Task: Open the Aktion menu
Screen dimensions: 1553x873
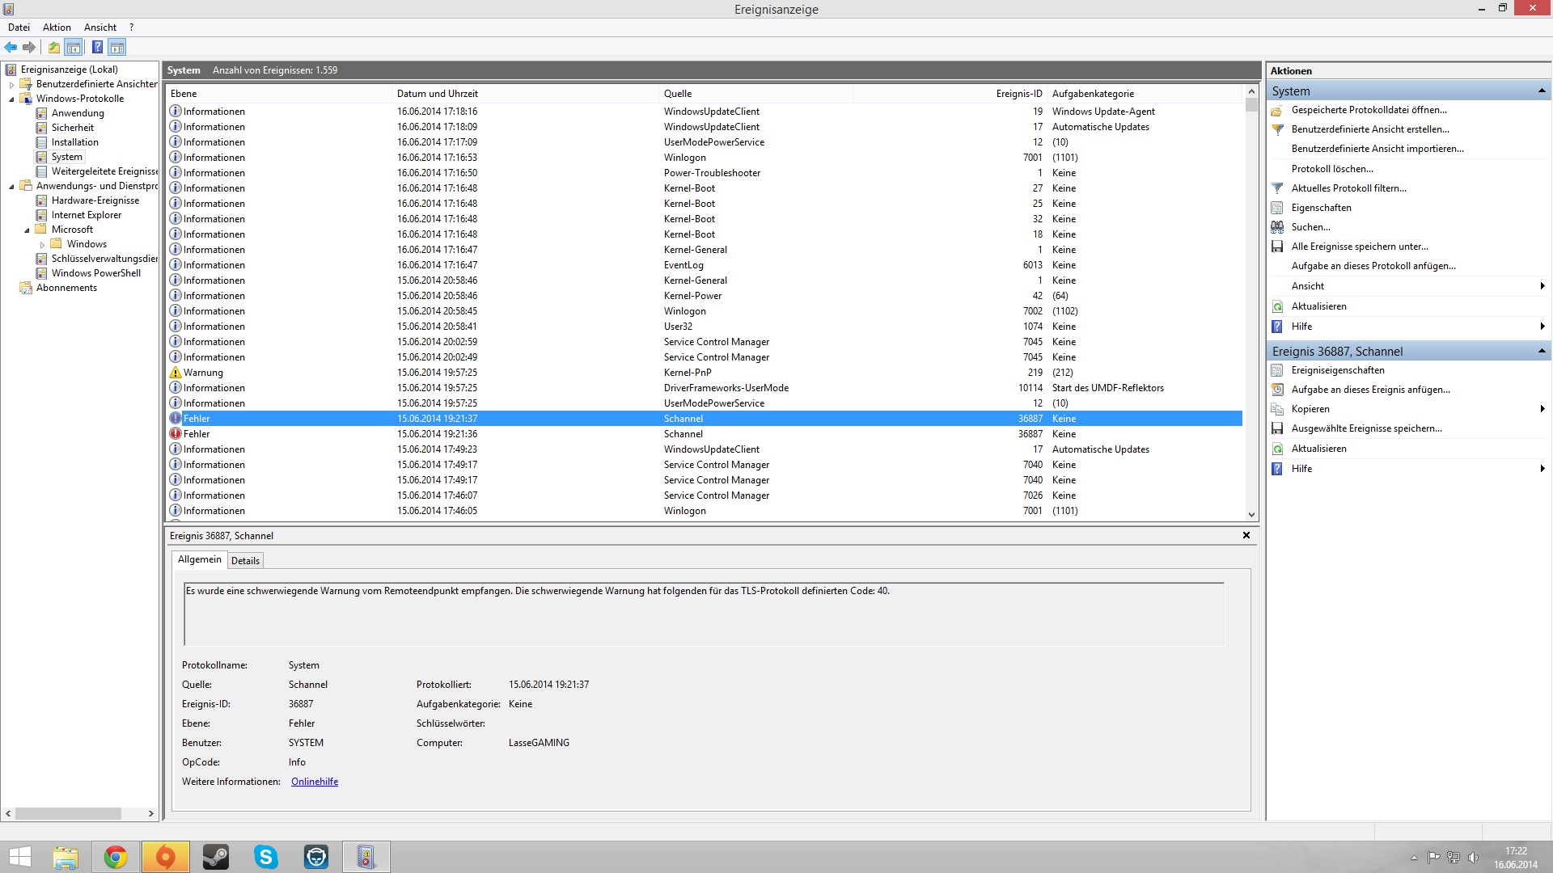Action: pyautogui.click(x=57, y=27)
